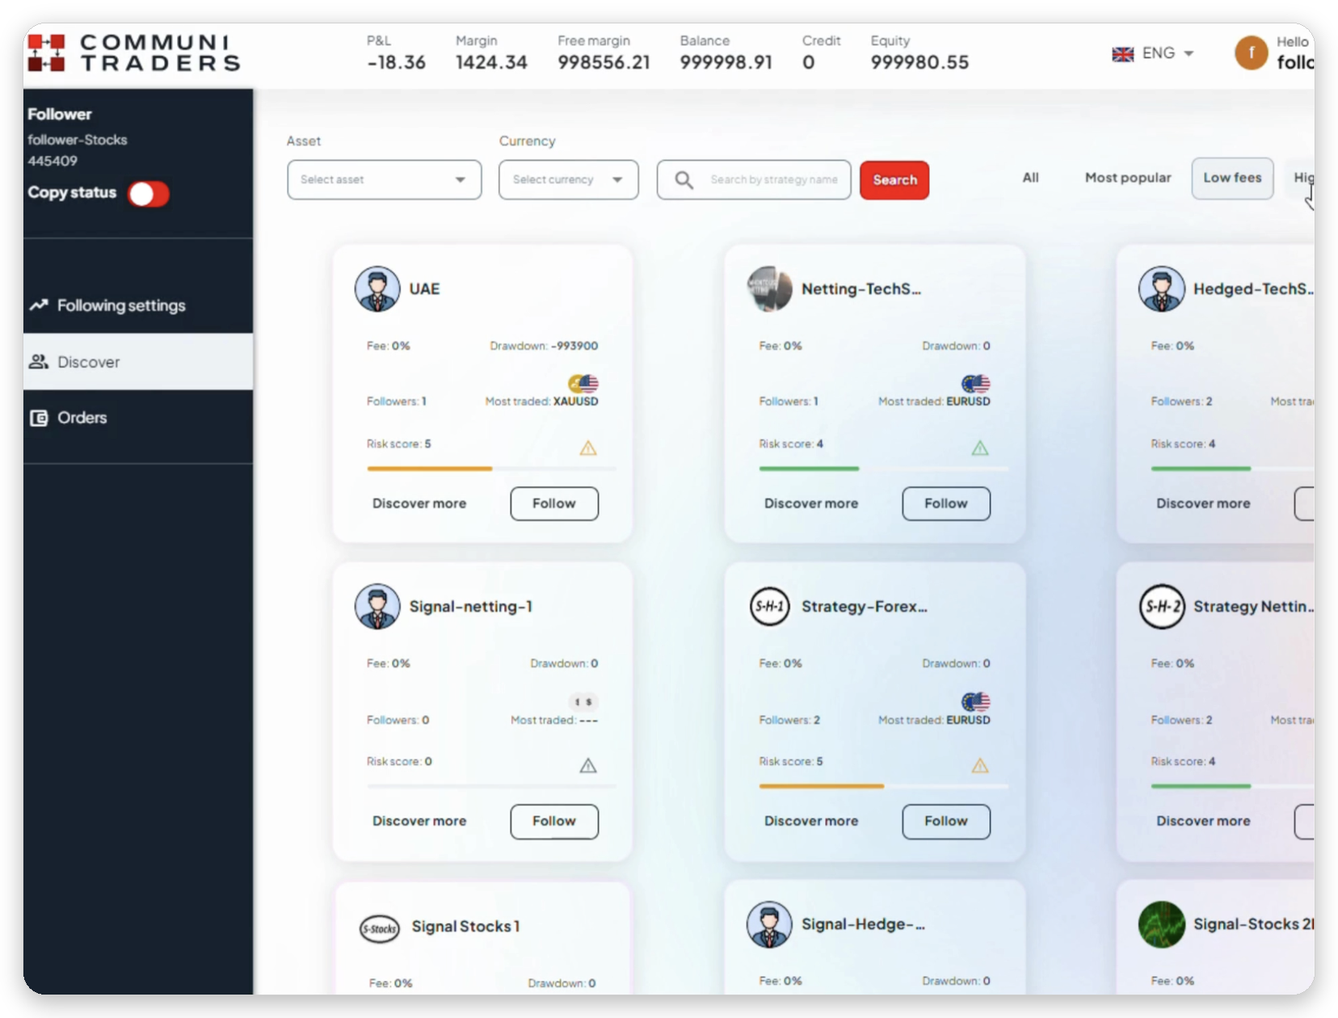This screenshot has width=1338, height=1018.
Task: Click the UAE orange risk score bar
Action: (x=430, y=469)
